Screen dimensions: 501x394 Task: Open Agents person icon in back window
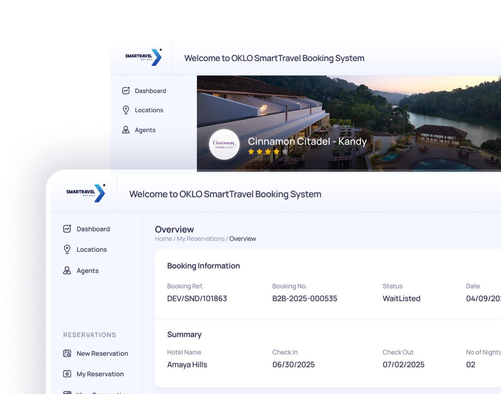coord(126,130)
